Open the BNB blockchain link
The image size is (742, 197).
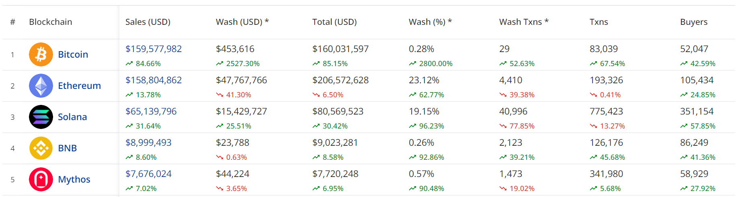[x=67, y=148]
